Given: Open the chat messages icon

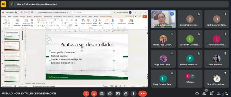Looking at the screenshot, I should click(212, 94).
